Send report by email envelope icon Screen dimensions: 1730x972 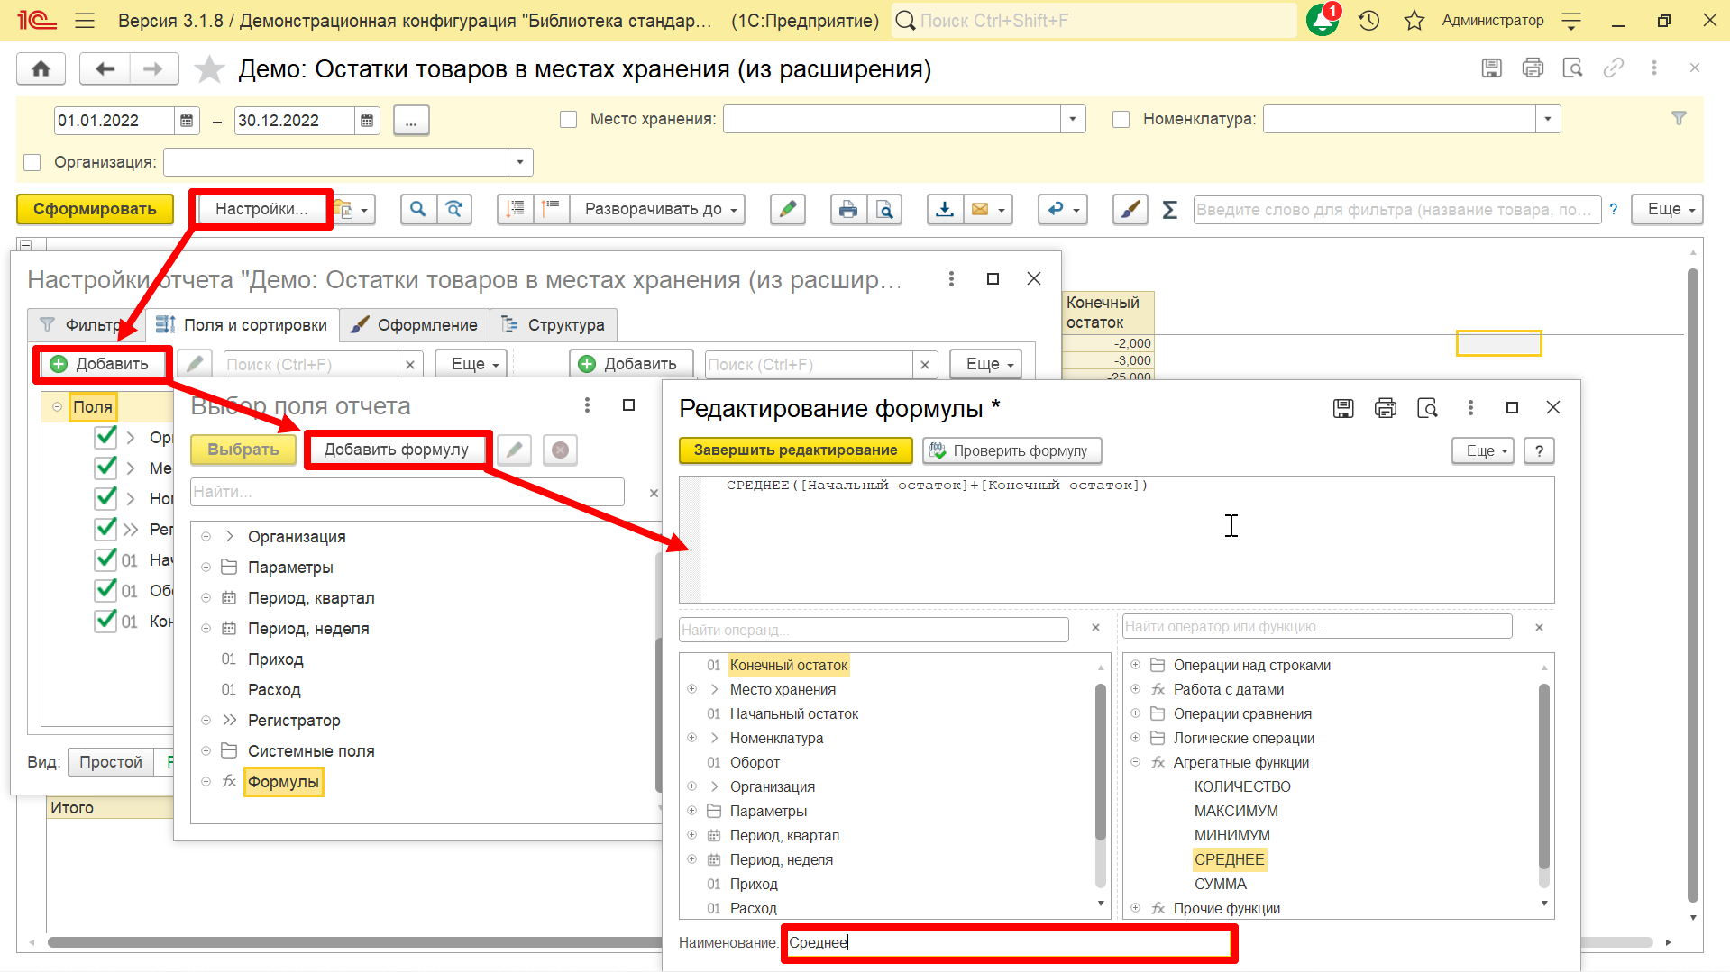click(988, 209)
